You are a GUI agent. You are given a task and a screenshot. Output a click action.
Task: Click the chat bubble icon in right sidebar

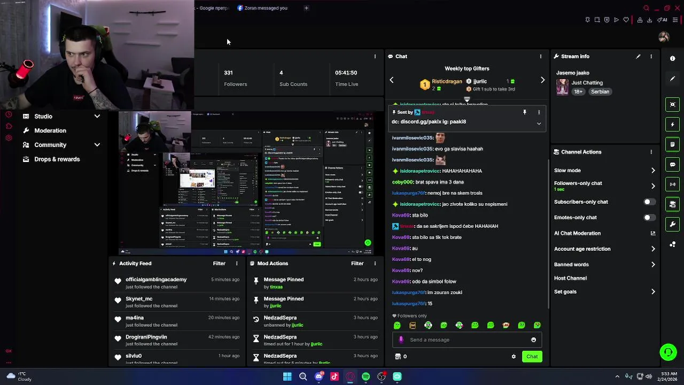(x=673, y=164)
